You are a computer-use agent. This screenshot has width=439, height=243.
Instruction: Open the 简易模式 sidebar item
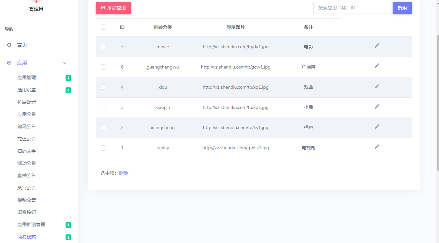pyautogui.click(x=27, y=237)
